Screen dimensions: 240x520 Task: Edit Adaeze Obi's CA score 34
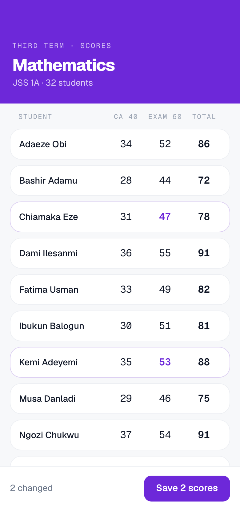click(x=126, y=144)
